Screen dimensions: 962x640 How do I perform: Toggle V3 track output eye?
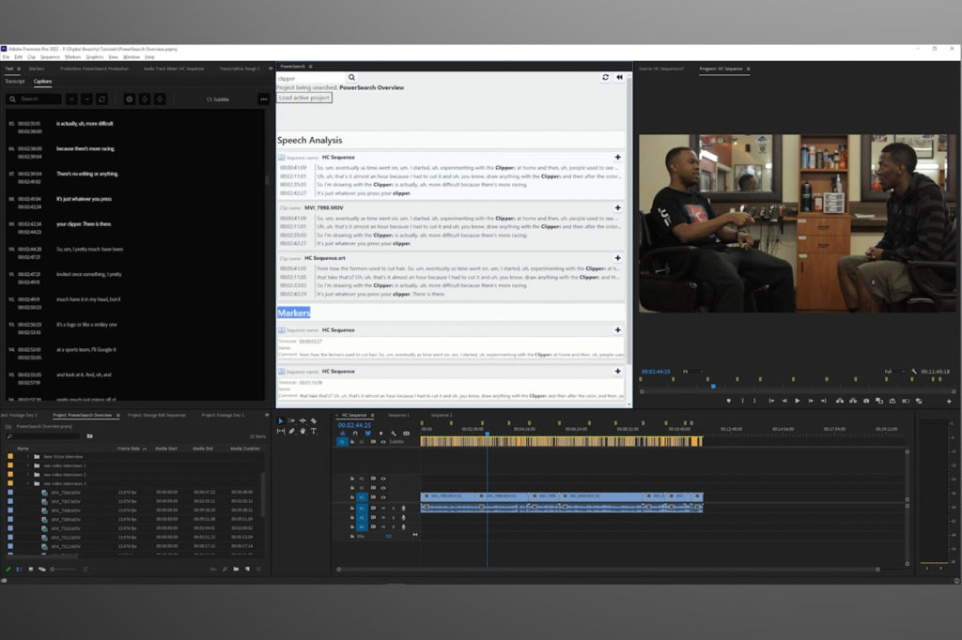[x=383, y=479]
